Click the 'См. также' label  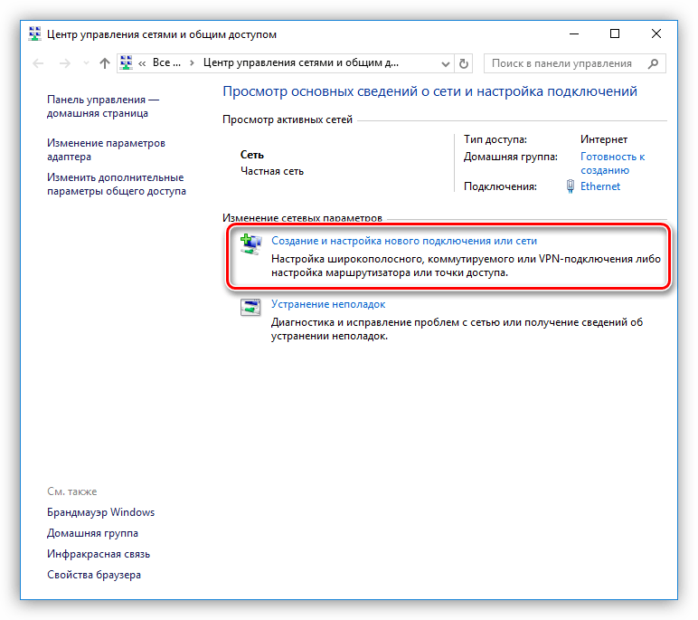click(x=72, y=491)
